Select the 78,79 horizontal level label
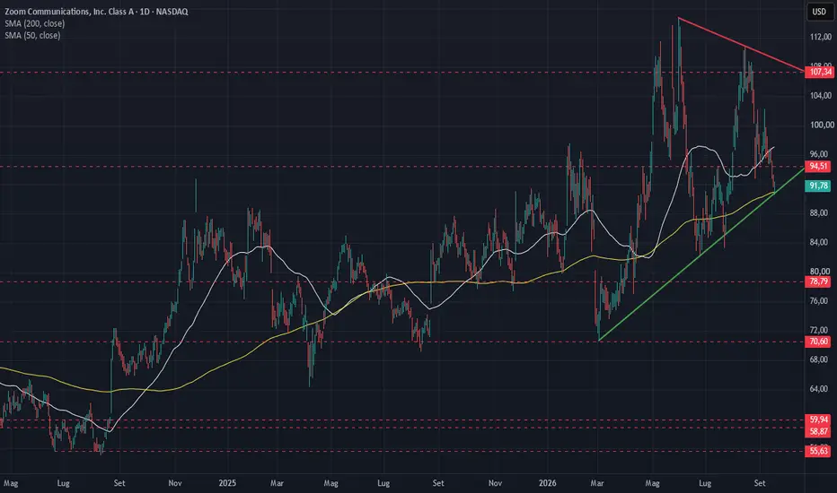Screen dimensions: 837x493 (818, 281)
